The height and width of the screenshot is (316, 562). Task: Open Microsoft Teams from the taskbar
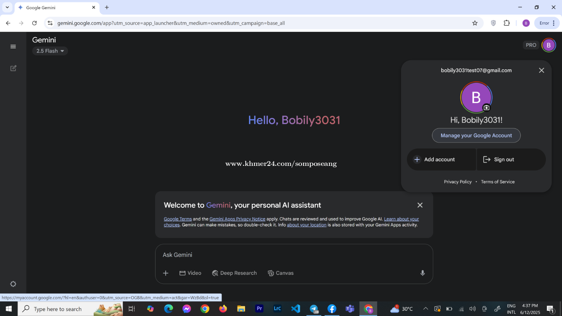pyautogui.click(x=350, y=309)
